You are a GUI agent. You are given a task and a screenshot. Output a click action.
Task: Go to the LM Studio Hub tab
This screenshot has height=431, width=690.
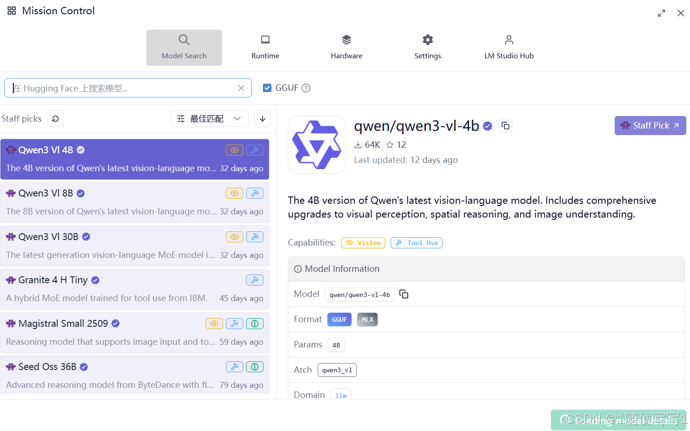click(509, 47)
